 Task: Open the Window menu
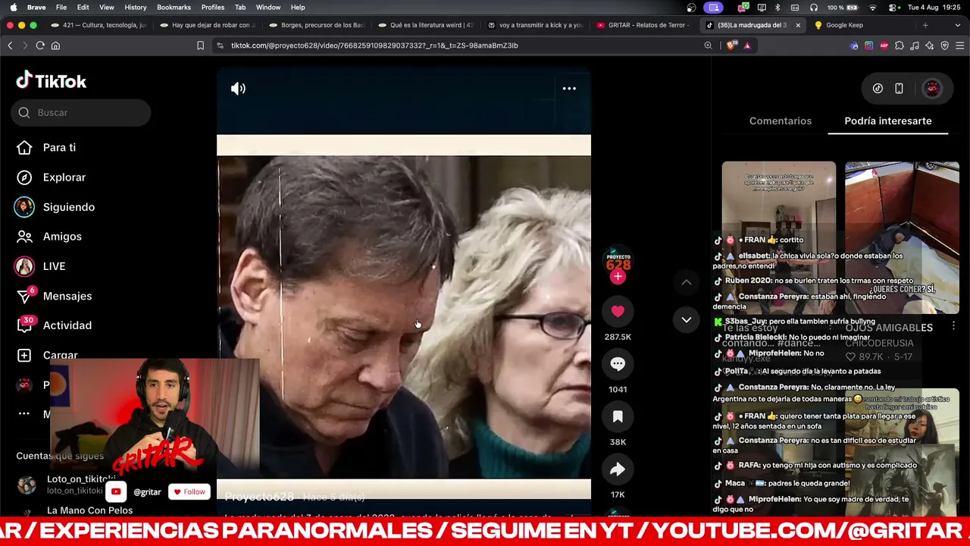coord(268,8)
